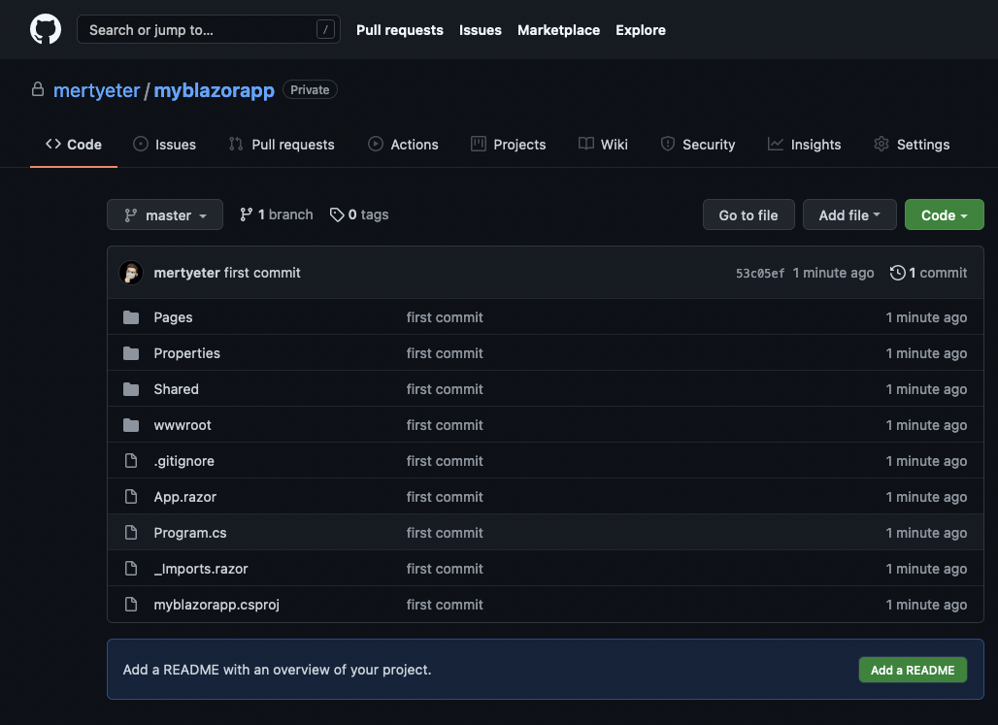Screen dimensions: 998x725
Task: Click the mertyeter avatar in commit row
Action: (131, 273)
